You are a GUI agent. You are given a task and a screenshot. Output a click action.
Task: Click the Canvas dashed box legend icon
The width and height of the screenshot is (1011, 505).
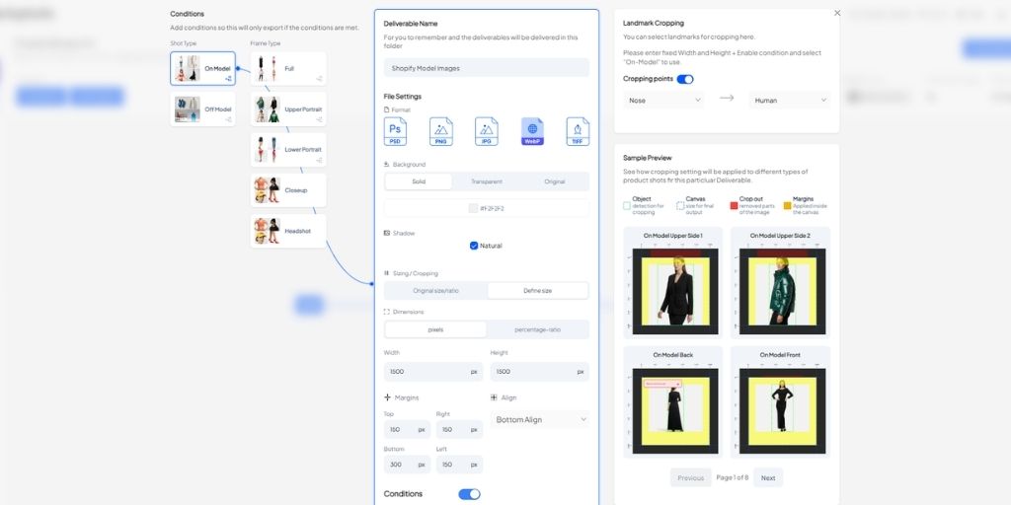pyautogui.click(x=680, y=205)
